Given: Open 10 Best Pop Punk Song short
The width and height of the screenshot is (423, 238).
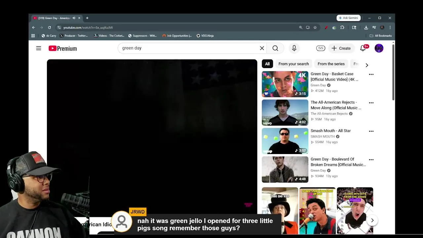Looking at the screenshot, I should (x=317, y=211).
